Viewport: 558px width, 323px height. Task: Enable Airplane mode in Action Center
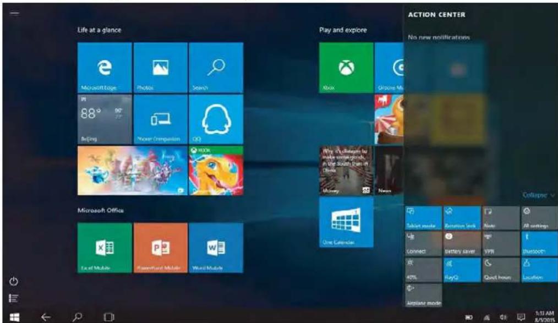[423, 295]
